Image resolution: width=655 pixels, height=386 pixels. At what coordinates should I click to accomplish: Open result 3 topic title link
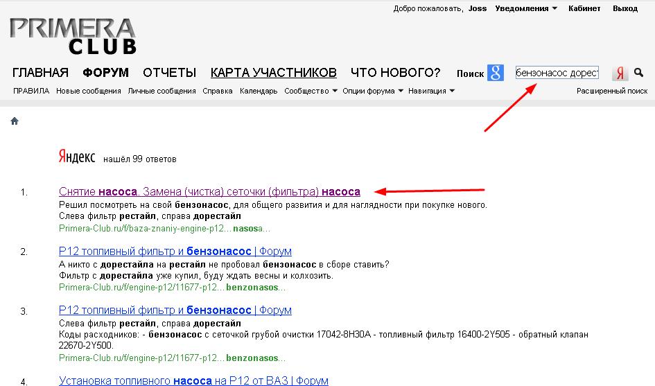coord(175,310)
